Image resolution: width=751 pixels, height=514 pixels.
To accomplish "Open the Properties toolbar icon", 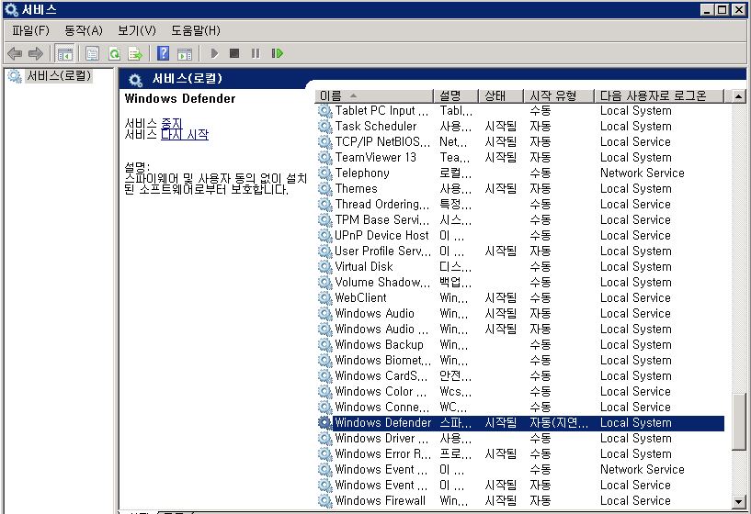I will coord(93,53).
